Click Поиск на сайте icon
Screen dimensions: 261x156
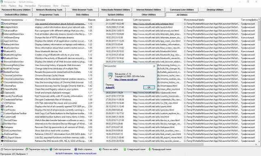(101, 150)
